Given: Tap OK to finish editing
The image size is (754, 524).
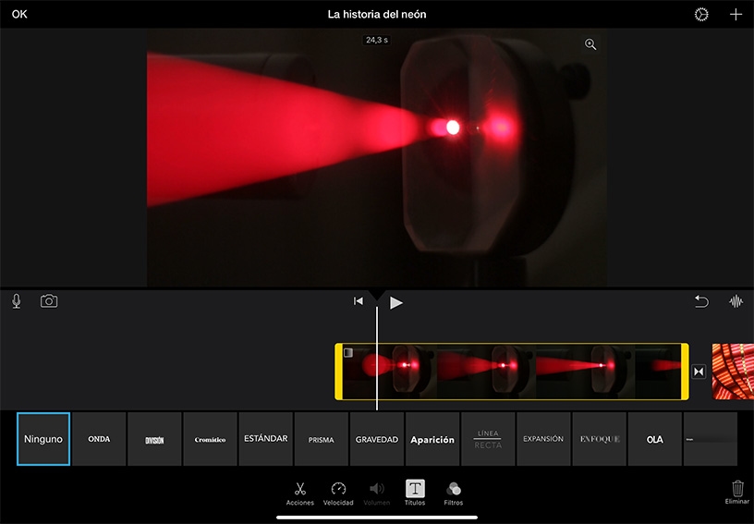Looking at the screenshot, I should click(x=19, y=15).
